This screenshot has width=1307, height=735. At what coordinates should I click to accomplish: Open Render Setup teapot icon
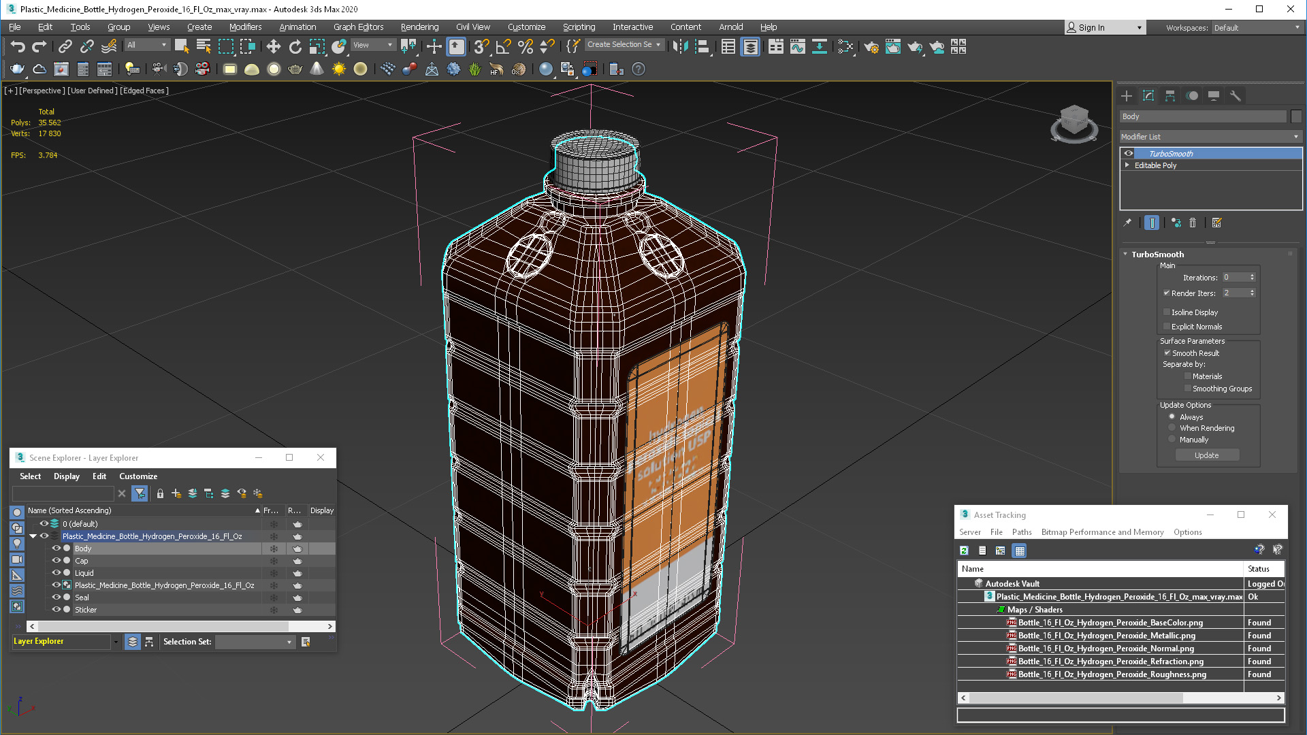point(871,46)
